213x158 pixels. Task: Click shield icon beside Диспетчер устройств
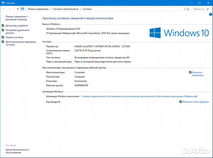click(x=3, y=25)
